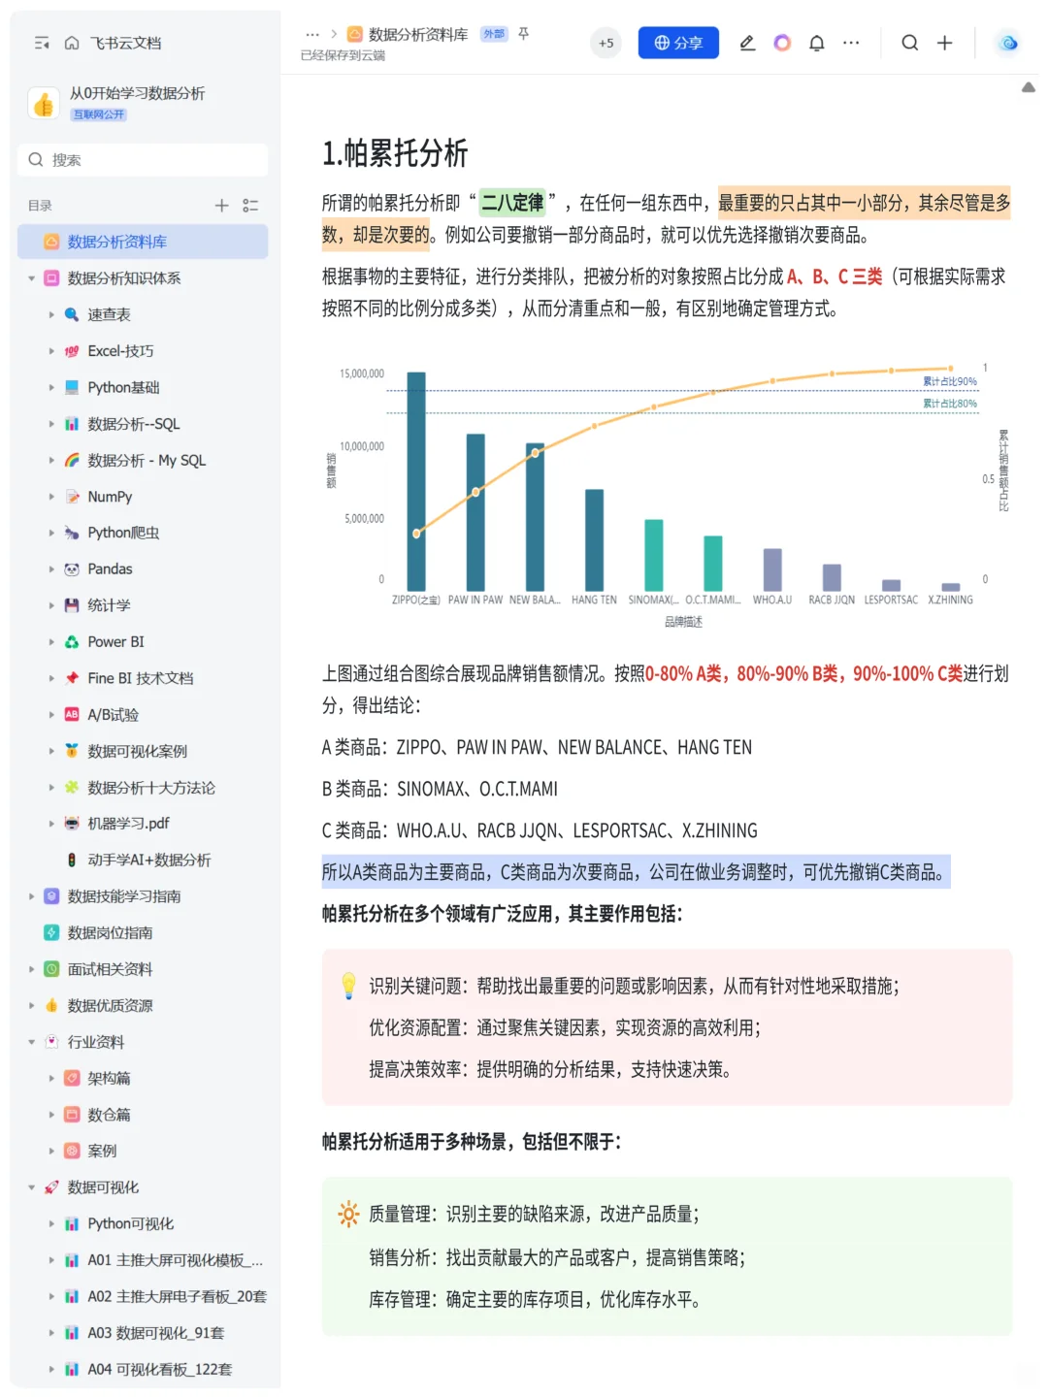Collapse the 数据可视化 section
Image resolution: width=1048 pixels, height=1397 pixels.
(31, 1186)
